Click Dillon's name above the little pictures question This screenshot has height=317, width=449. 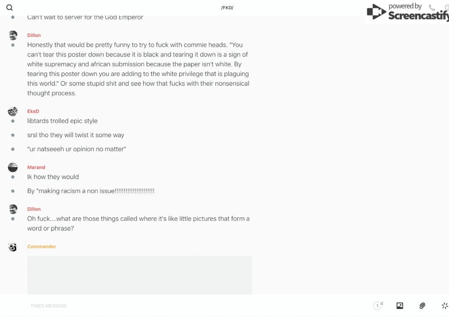coord(34,209)
